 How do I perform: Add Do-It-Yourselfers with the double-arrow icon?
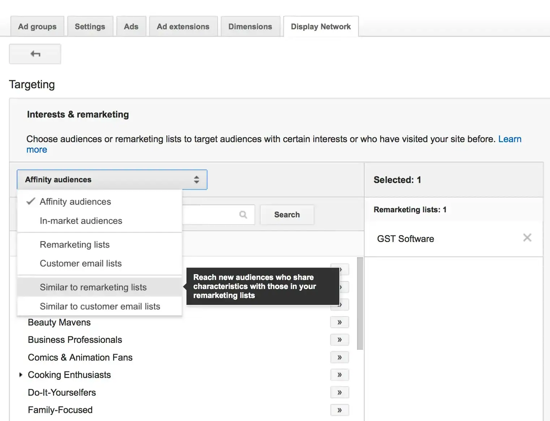pos(339,392)
